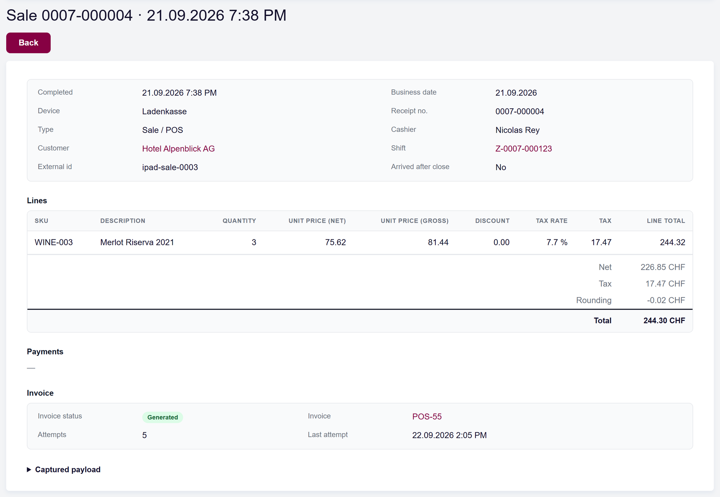Open invoice POS-55 link
The height and width of the screenshot is (497, 720).
tap(427, 416)
